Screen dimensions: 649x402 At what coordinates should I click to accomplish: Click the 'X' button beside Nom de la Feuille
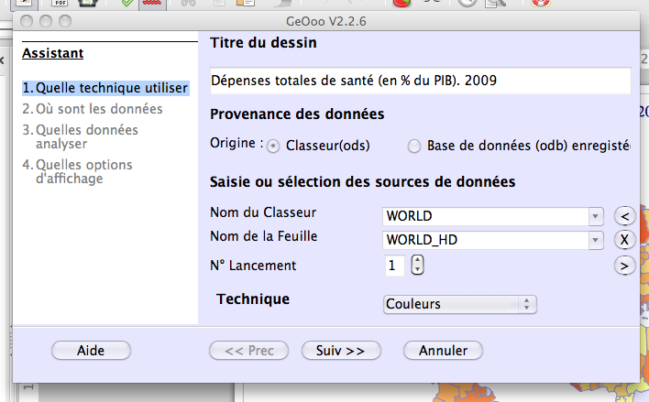(624, 240)
